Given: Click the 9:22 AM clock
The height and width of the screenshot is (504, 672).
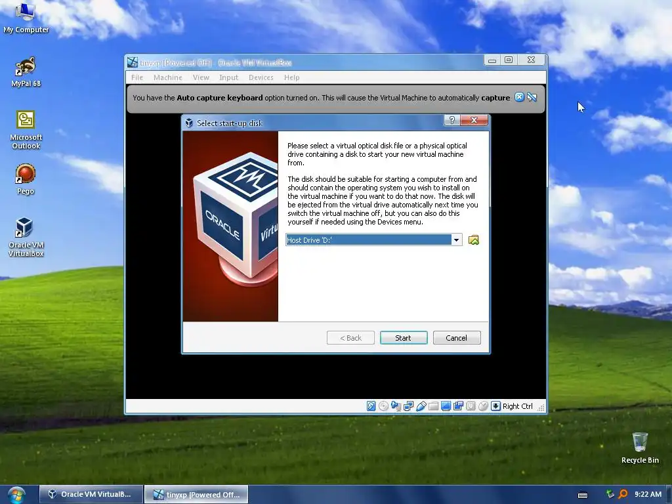Looking at the screenshot, I should (x=648, y=494).
